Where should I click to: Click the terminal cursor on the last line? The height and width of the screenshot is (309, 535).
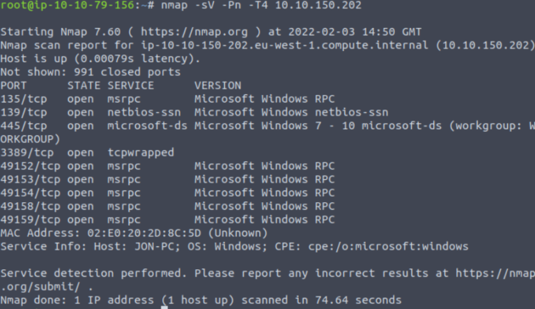(x=164, y=306)
